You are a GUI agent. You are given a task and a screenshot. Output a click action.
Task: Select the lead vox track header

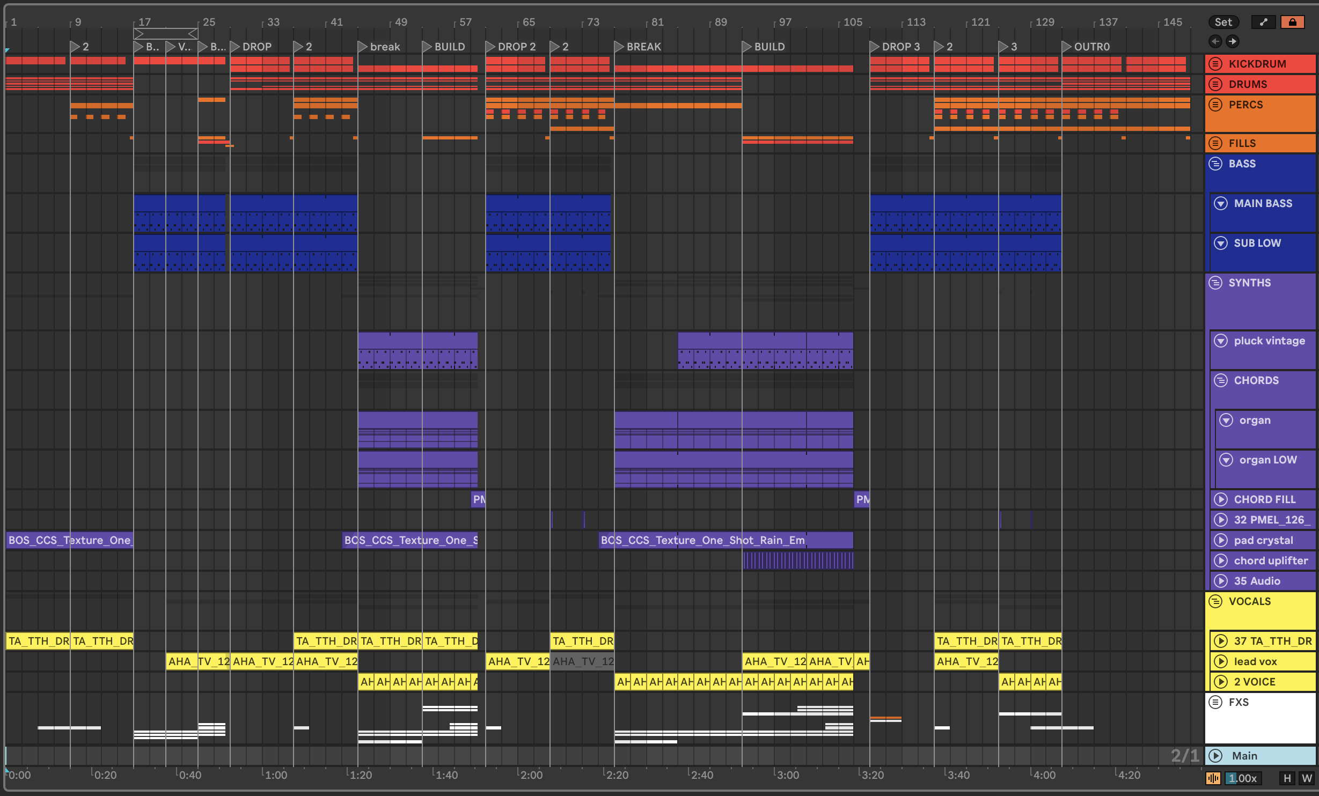(x=1263, y=661)
